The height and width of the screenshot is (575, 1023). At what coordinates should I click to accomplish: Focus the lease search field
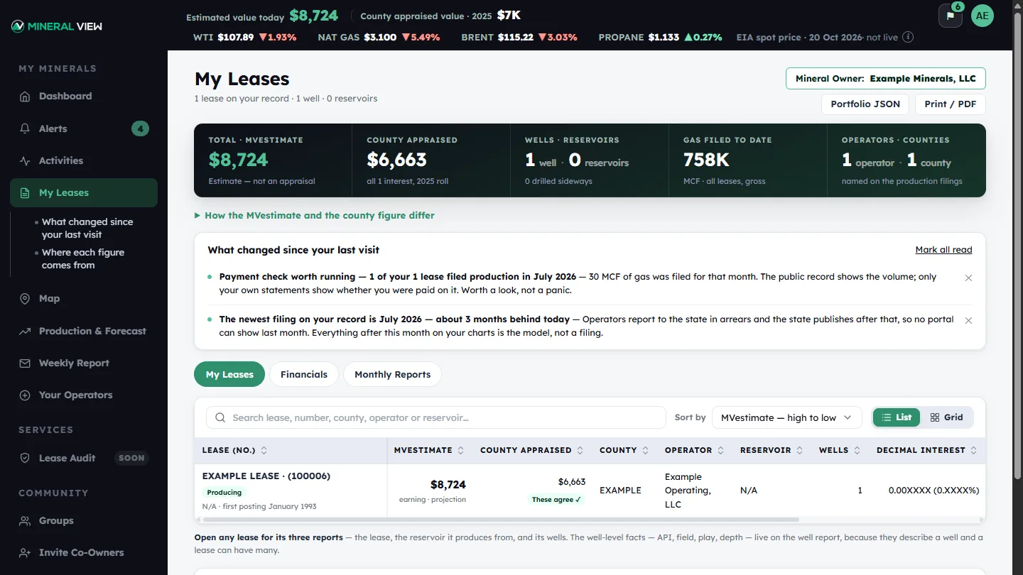(x=436, y=417)
